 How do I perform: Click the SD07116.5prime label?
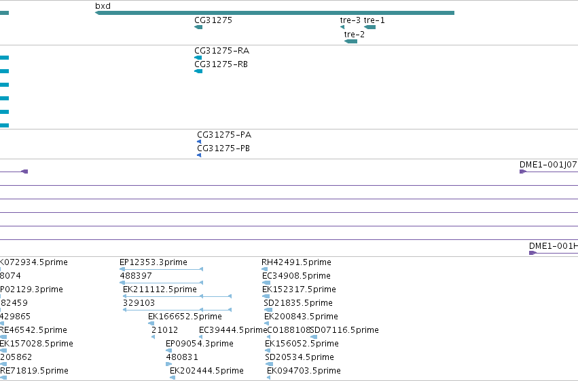(x=344, y=330)
